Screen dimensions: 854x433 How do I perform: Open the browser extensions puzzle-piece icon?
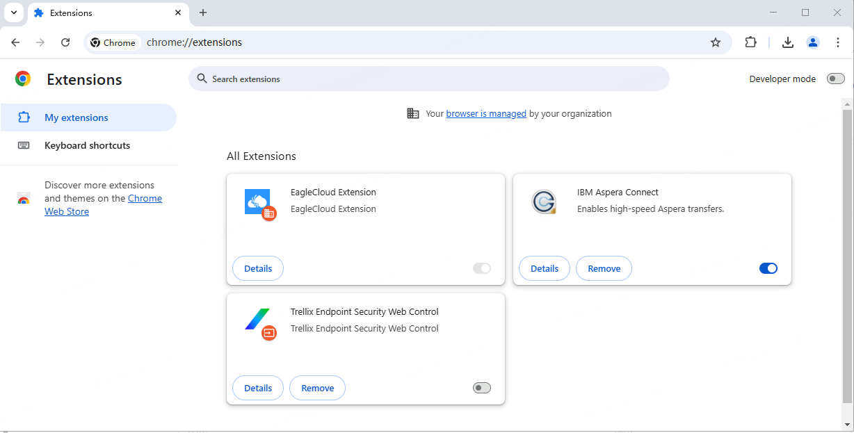pos(751,42)
